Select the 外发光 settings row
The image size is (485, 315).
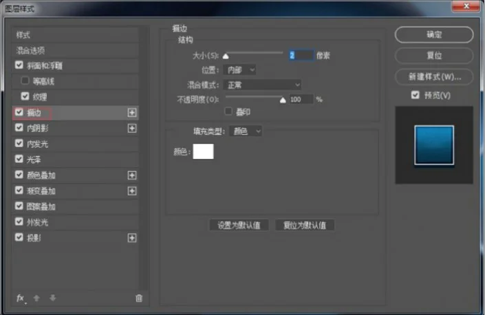click(75, 222)
